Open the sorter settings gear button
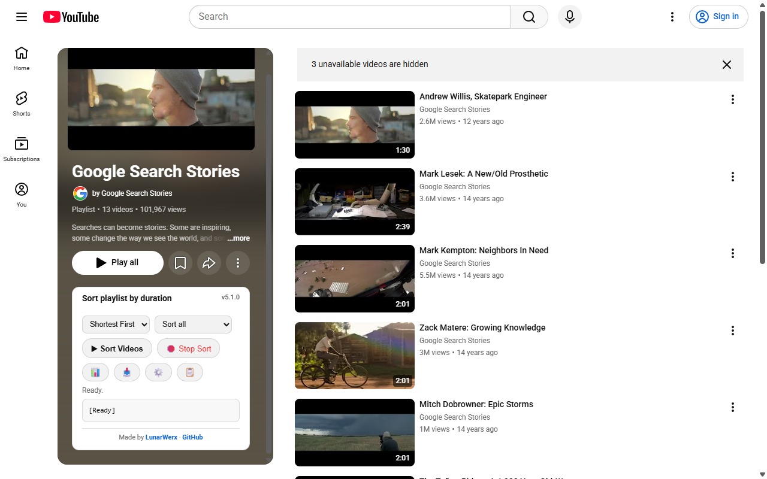This screenshot has width=767, height=479. [x=158, y=372]
